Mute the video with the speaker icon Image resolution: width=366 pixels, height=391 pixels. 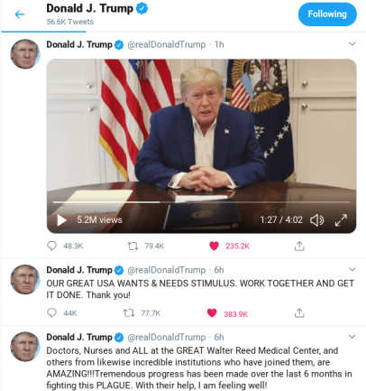[317, 220]
